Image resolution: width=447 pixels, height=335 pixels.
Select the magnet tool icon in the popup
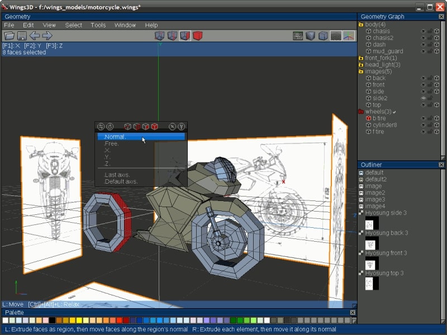click(182, 127)
